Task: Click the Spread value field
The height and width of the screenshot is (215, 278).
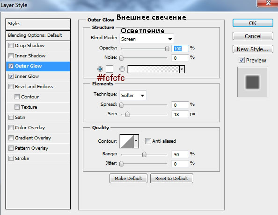Action: pyautogui.click(x=180, y=105)
